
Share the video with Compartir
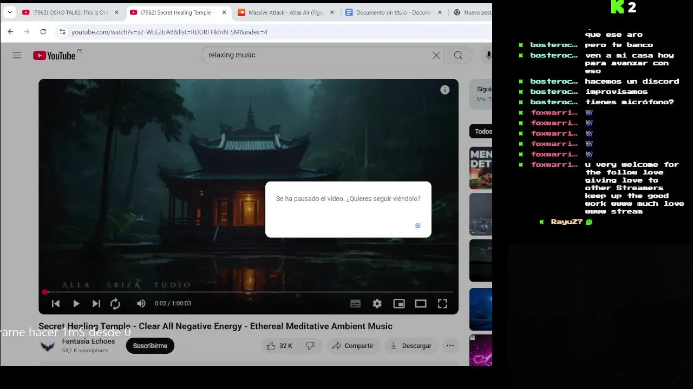pos(352,346)
